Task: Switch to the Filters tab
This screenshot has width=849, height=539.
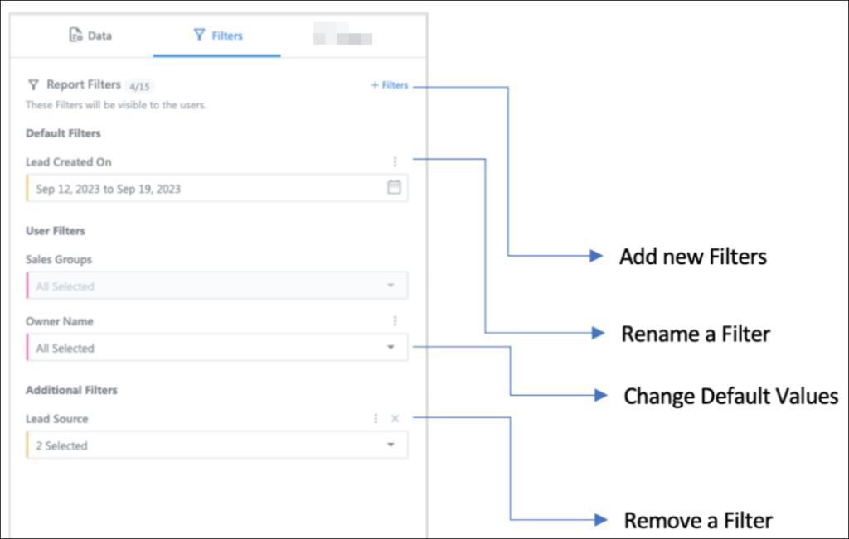Action: [x=217, y=35]
